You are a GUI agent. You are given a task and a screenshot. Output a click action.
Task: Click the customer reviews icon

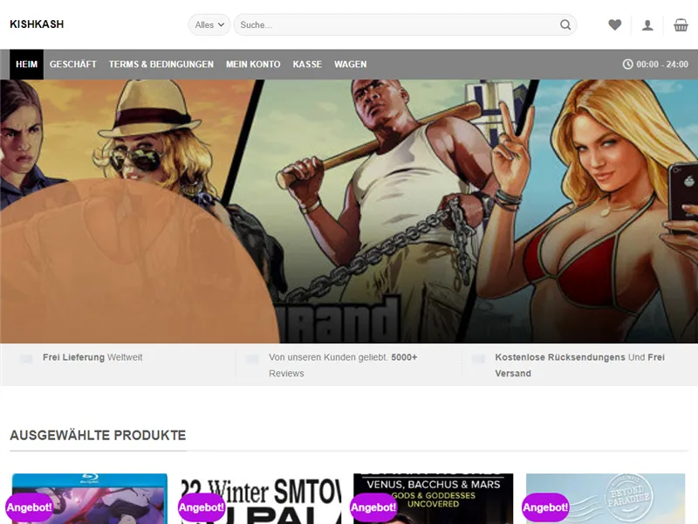252,358
